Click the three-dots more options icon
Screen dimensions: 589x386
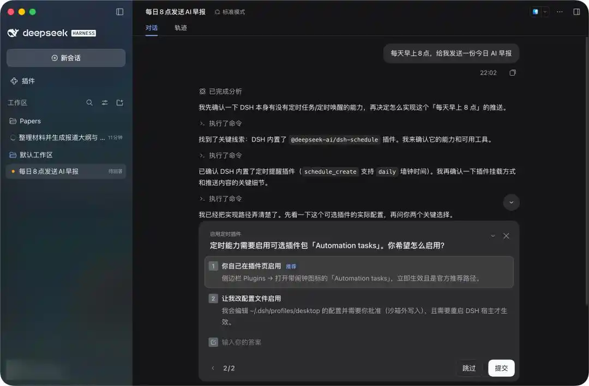coord(560,12)
